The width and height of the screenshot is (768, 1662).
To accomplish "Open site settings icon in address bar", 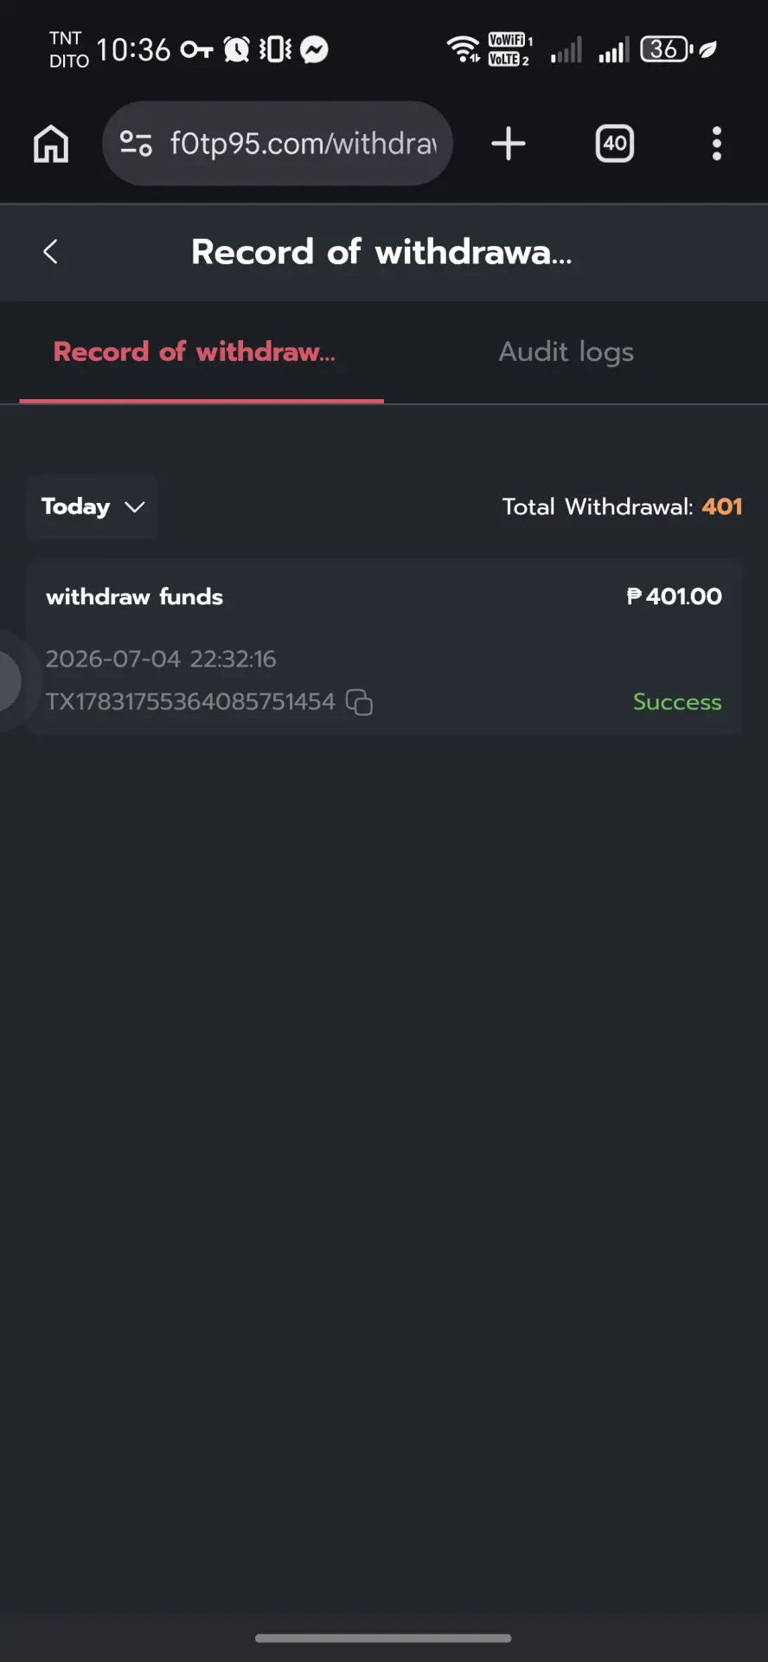I will (136, 143).
